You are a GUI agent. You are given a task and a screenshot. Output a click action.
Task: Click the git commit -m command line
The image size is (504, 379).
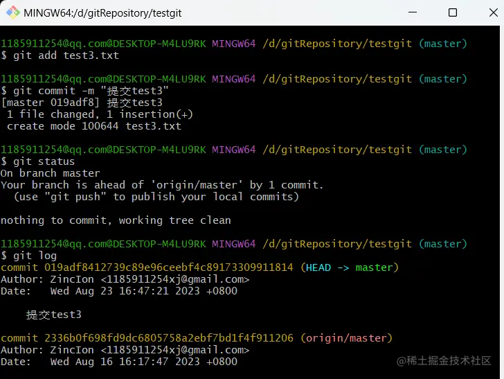click(x=84, y=91)
